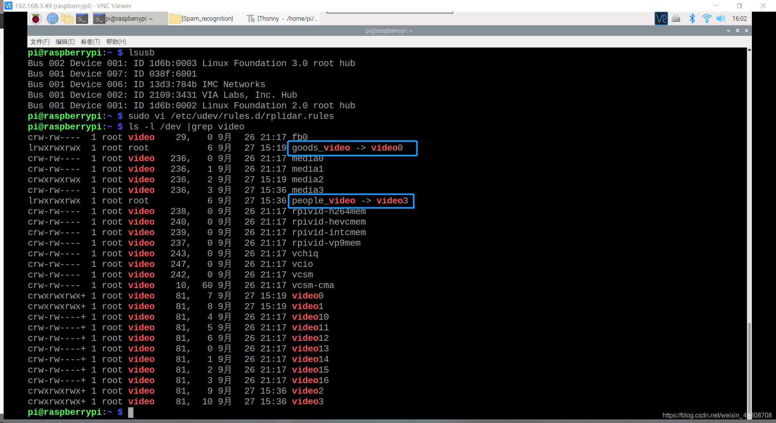Click the vchiq device entry
This screenshot has width=776, height=423.
(x=305, y=254)
